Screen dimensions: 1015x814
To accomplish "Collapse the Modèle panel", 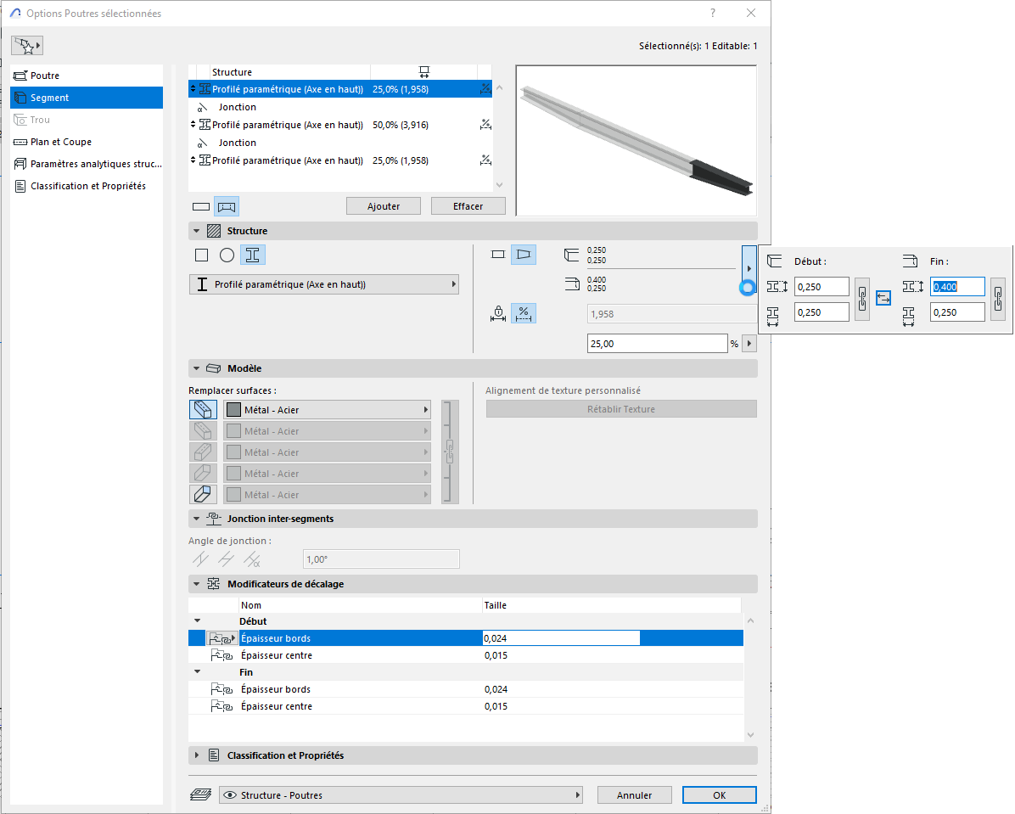I will [196, 368].
